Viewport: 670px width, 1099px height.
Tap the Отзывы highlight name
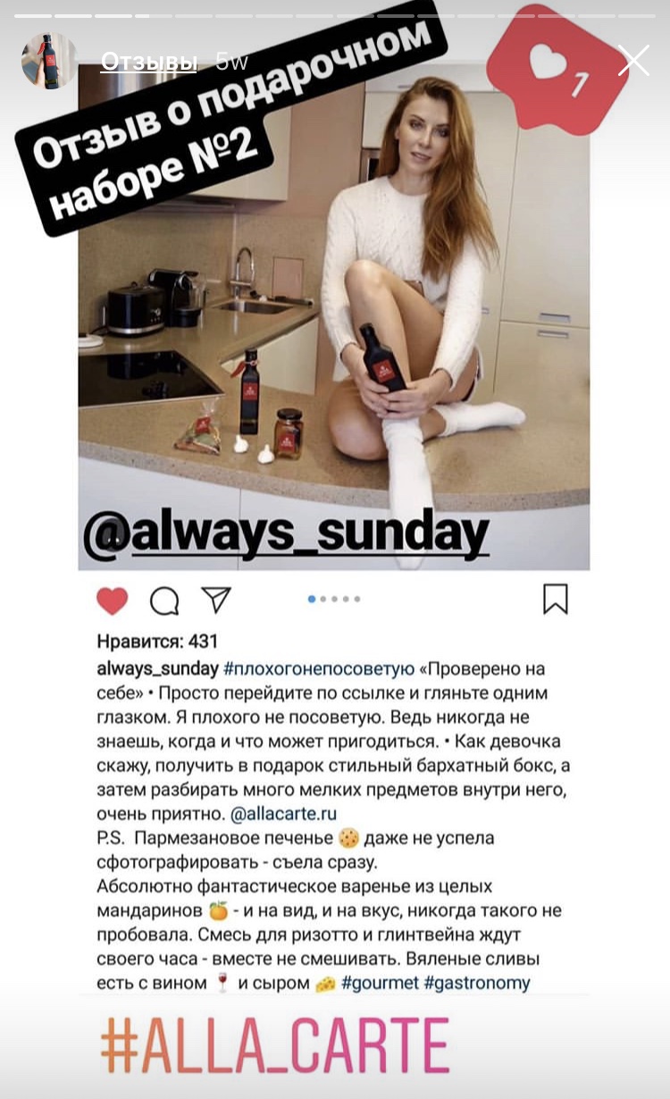pos(149,61)
